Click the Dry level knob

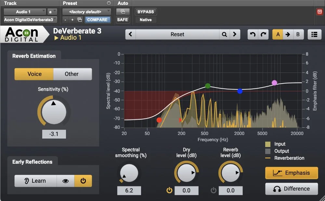186,173
